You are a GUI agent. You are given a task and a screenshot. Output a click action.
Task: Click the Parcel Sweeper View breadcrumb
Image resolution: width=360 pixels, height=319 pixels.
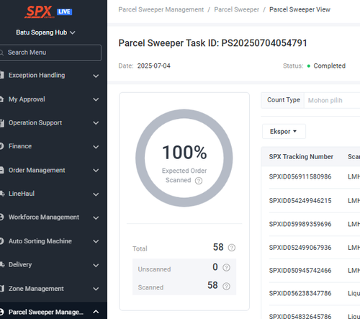click(300, 9)
